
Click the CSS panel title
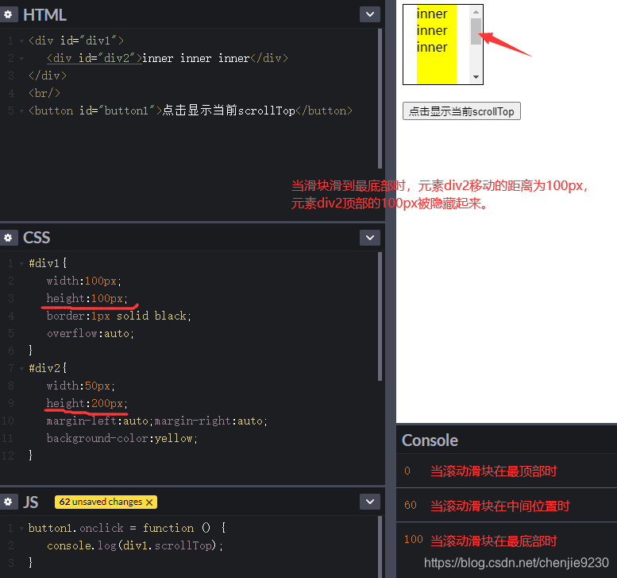coord(37,238)
